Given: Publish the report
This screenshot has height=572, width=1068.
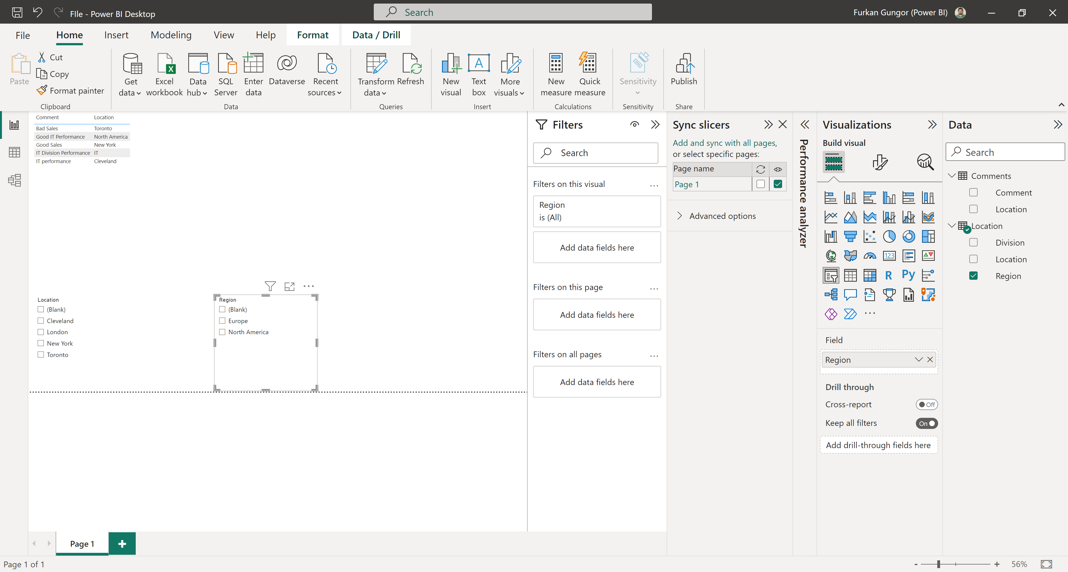Looking at the screenshot, I should tap(684, 69).
